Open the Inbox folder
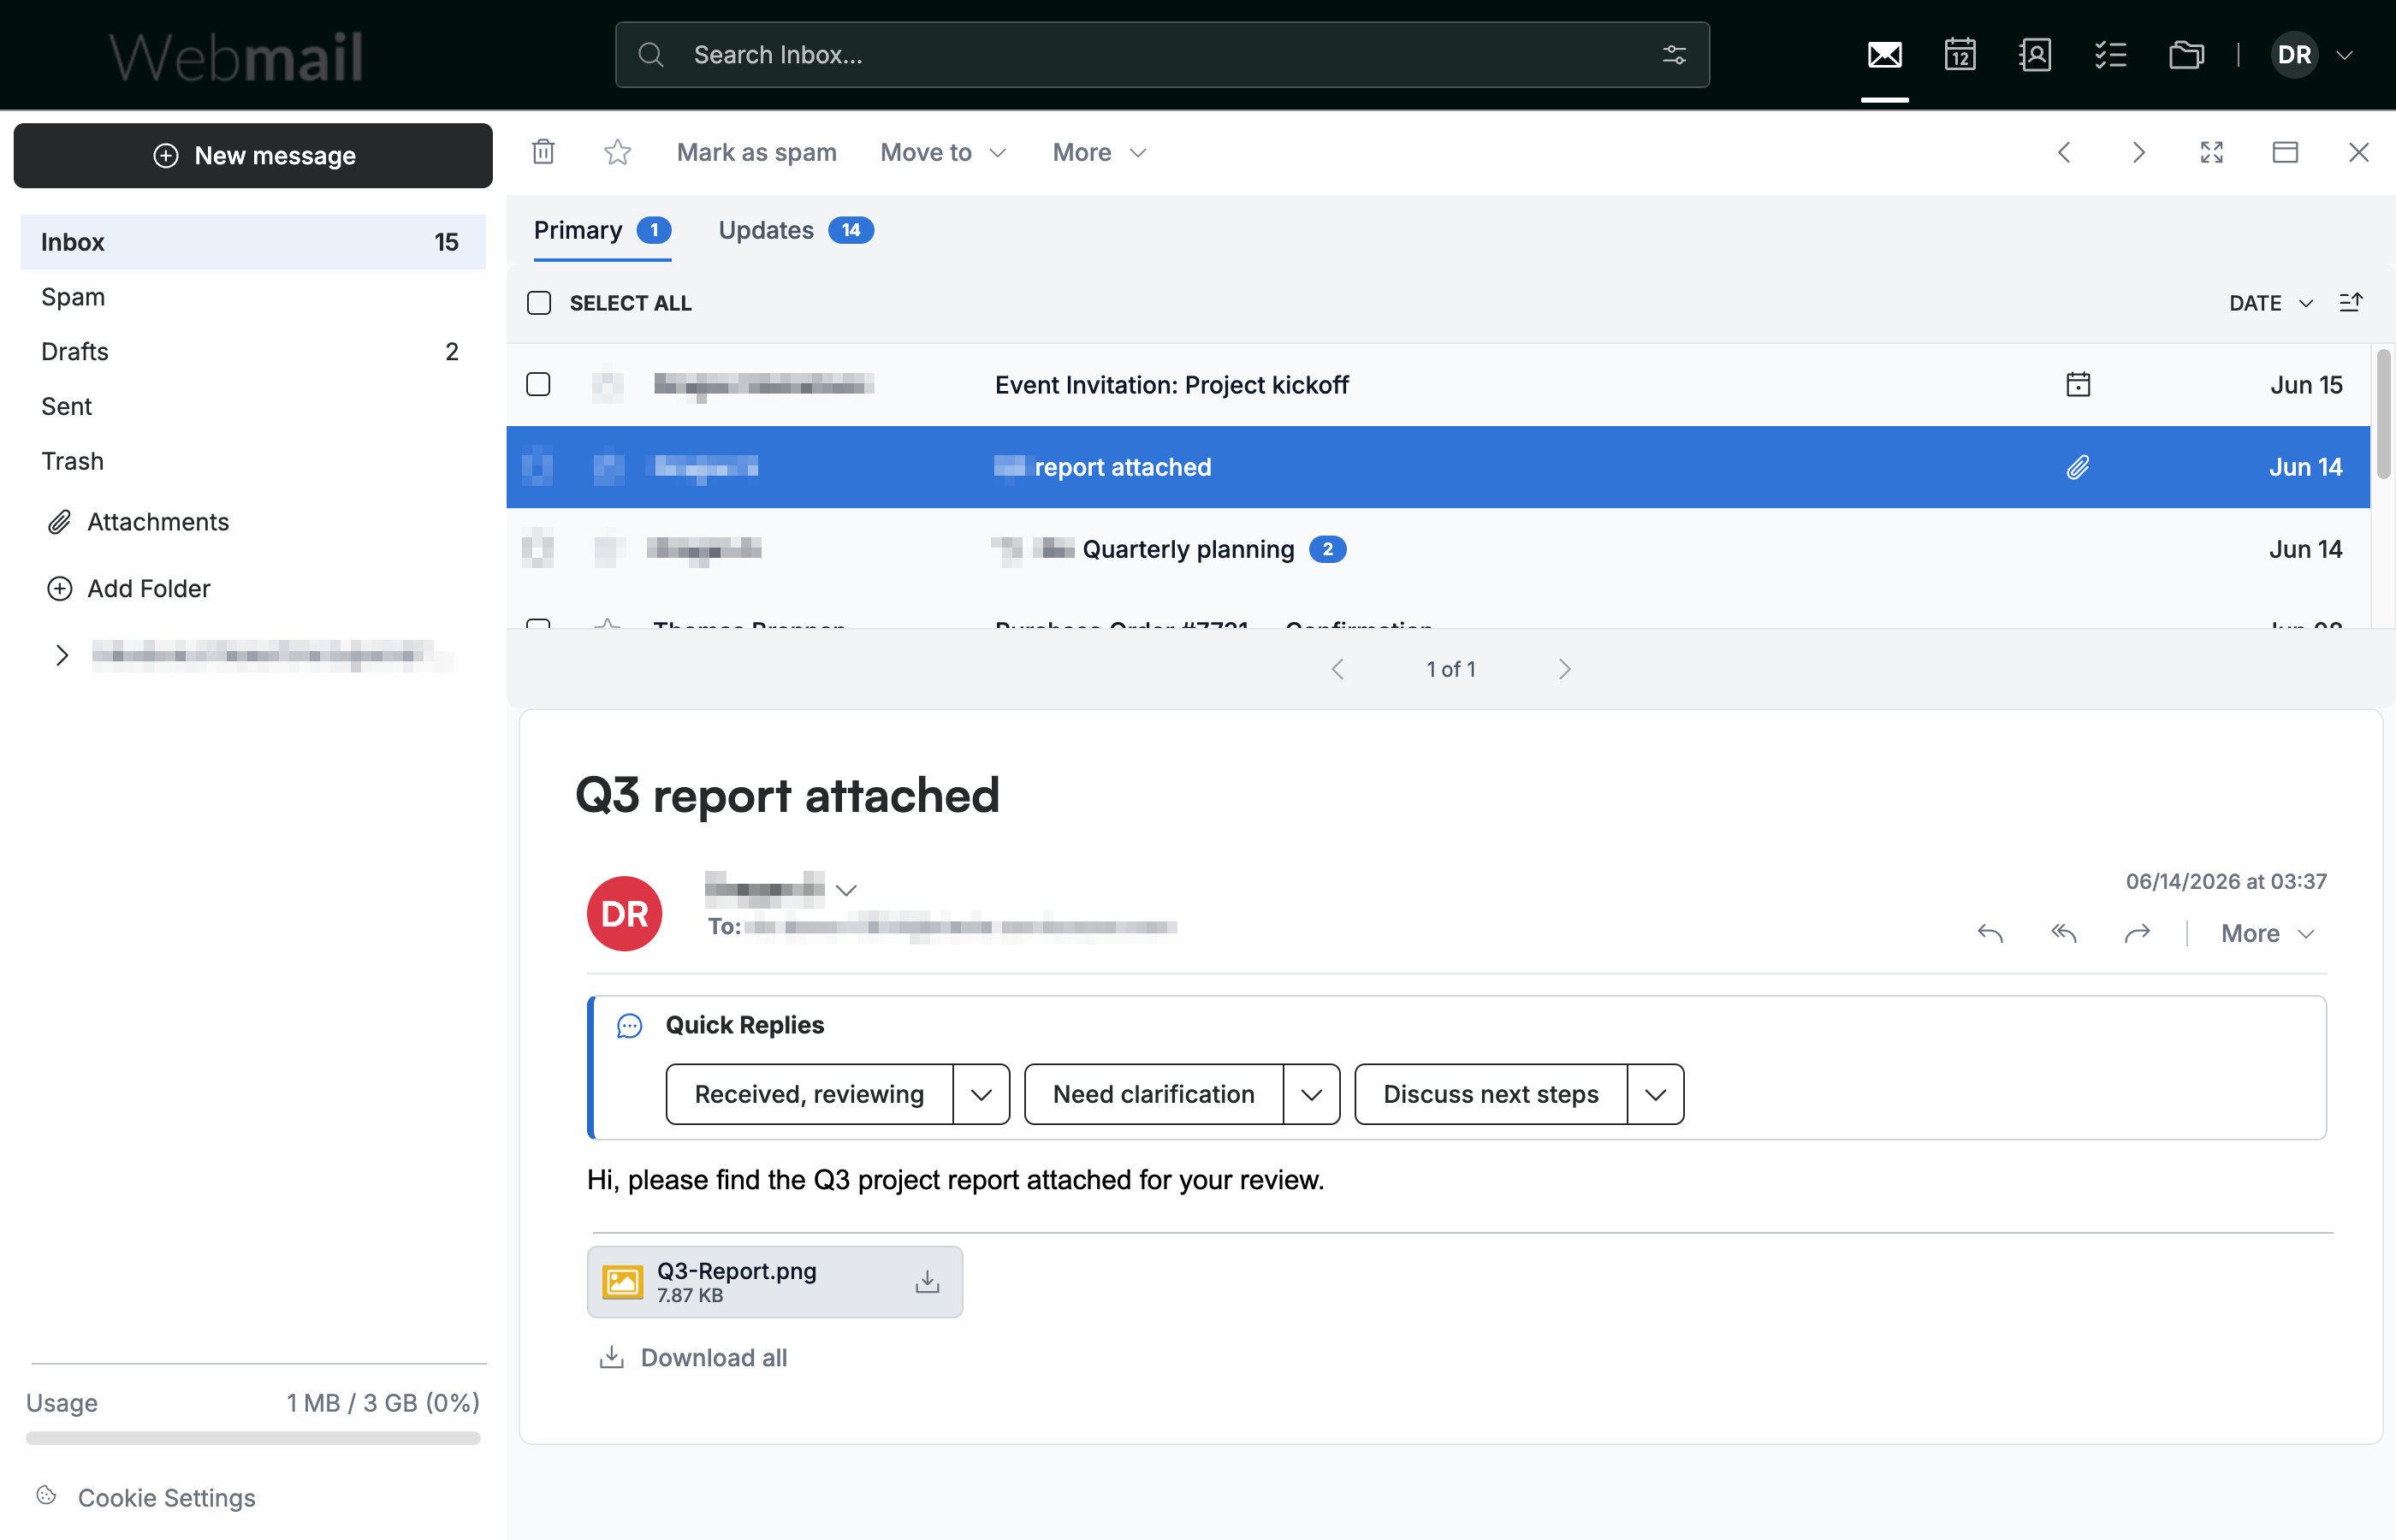 point(253,242)
